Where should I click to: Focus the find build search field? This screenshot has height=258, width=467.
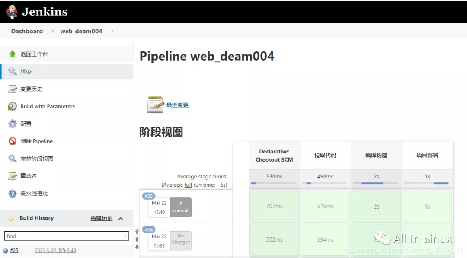[x=66, y=236]
